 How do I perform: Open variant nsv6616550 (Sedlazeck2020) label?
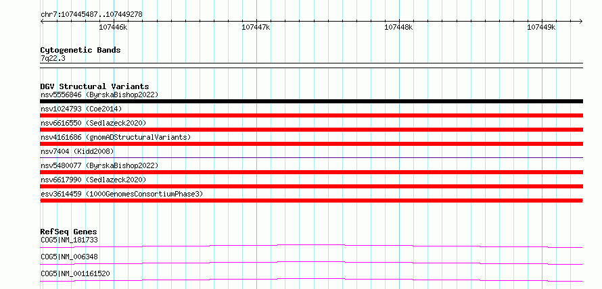tap(93, 123)
